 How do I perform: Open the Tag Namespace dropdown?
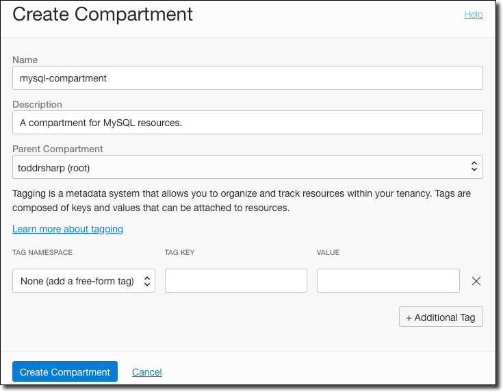tap(83, 281)
